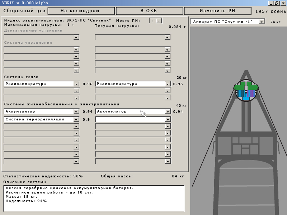Select the purple striped module in satellite
The height and width of the screenshot is (215, 287).
click(x=251, y=94)
